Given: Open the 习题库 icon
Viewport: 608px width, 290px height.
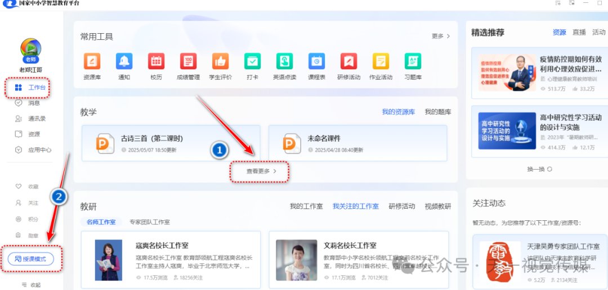Looking at the screenshot, I should (x=413, y=61).
